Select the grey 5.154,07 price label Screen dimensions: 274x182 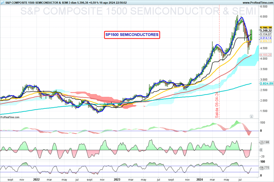point(266,34)
